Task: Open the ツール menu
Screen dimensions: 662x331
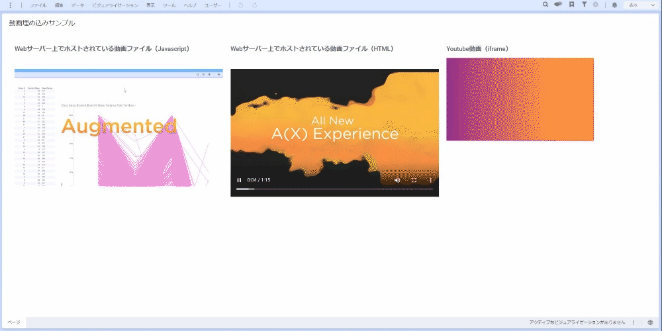Action: pos(169,5)
